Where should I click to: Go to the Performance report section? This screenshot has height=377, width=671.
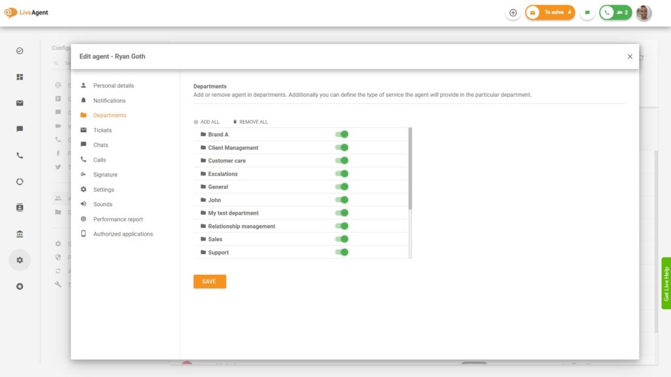click(x=118, y=219)
